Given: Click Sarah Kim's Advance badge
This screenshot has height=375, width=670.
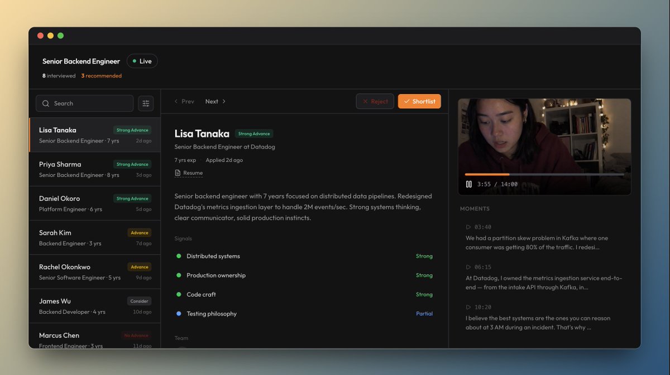Looking at the screenshot, I should click(140, 233).
